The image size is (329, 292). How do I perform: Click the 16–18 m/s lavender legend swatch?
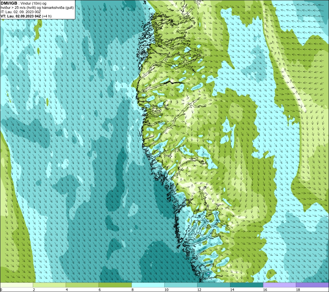[279, 285]
